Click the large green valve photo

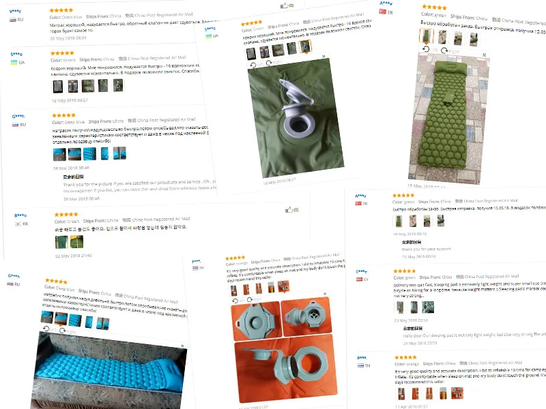[296, 117]
